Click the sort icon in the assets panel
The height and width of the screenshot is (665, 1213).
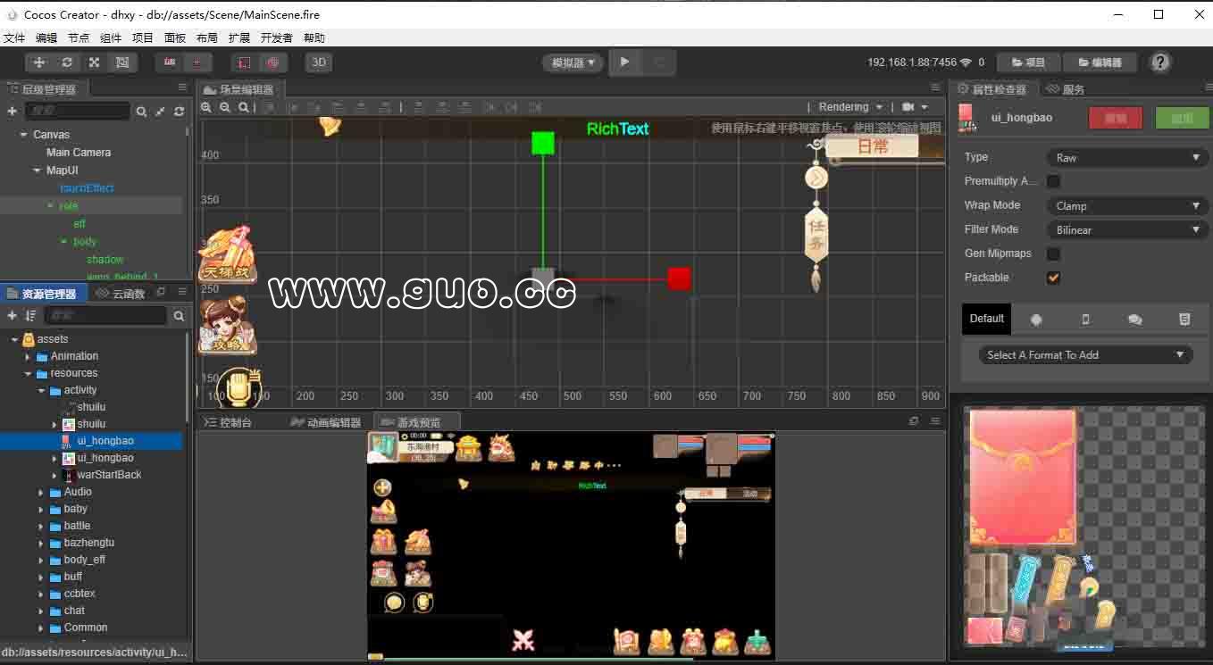[x=31, y=316]
